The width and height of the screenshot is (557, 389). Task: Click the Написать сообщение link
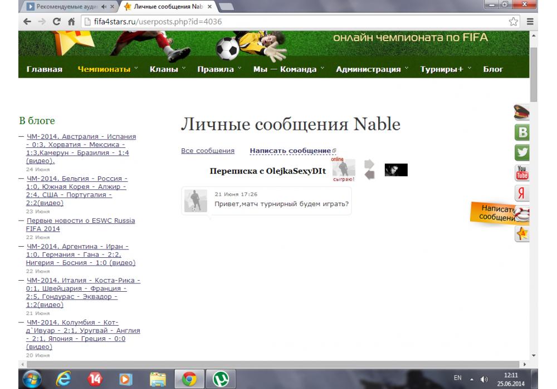tap(290, 151)
